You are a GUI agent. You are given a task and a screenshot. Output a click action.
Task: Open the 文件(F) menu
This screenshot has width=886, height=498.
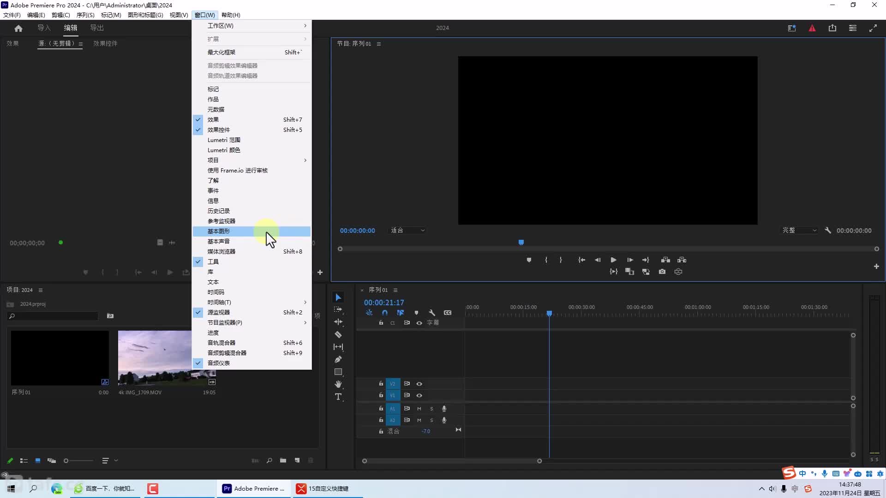tap(12, 15)
